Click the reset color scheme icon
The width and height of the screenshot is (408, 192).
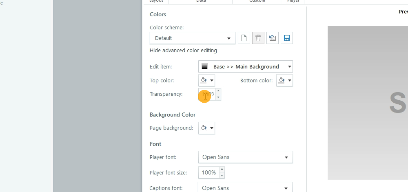click(273, 38)
